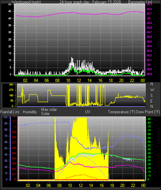The width and height of the screenshot is (161, 190).
Task: Click 270 on the wind direction axis
Action: tap(11, 90)
